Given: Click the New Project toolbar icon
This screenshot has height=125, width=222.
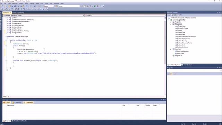Looking at the screenshot, I should (x=2, y=6).
